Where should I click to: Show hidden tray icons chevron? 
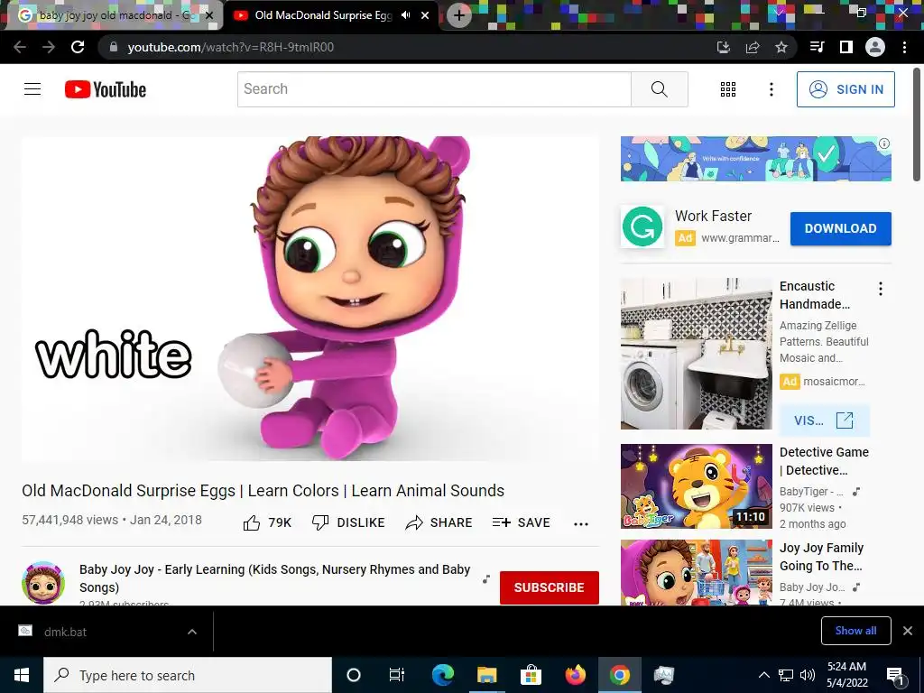click(763, 675)
